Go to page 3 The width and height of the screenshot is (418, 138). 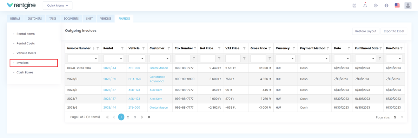135,117
